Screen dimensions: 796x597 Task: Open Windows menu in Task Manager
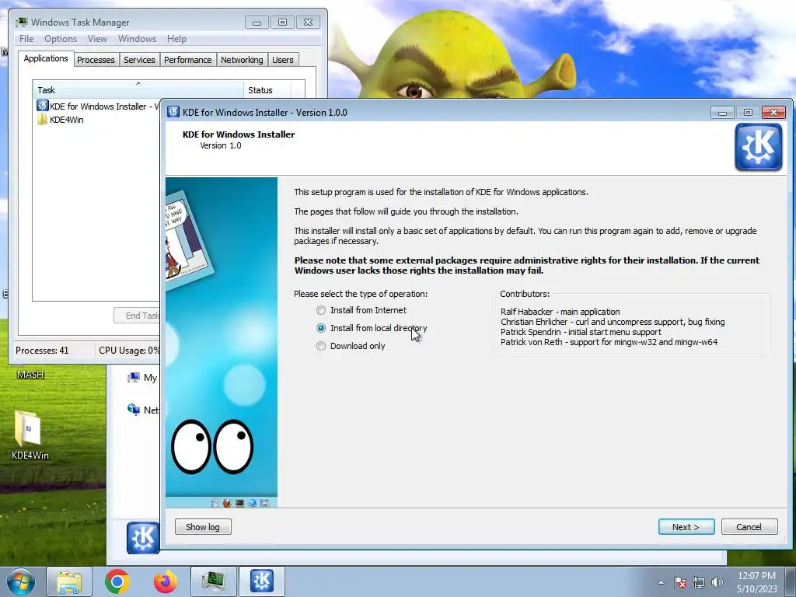pos(137,39)
